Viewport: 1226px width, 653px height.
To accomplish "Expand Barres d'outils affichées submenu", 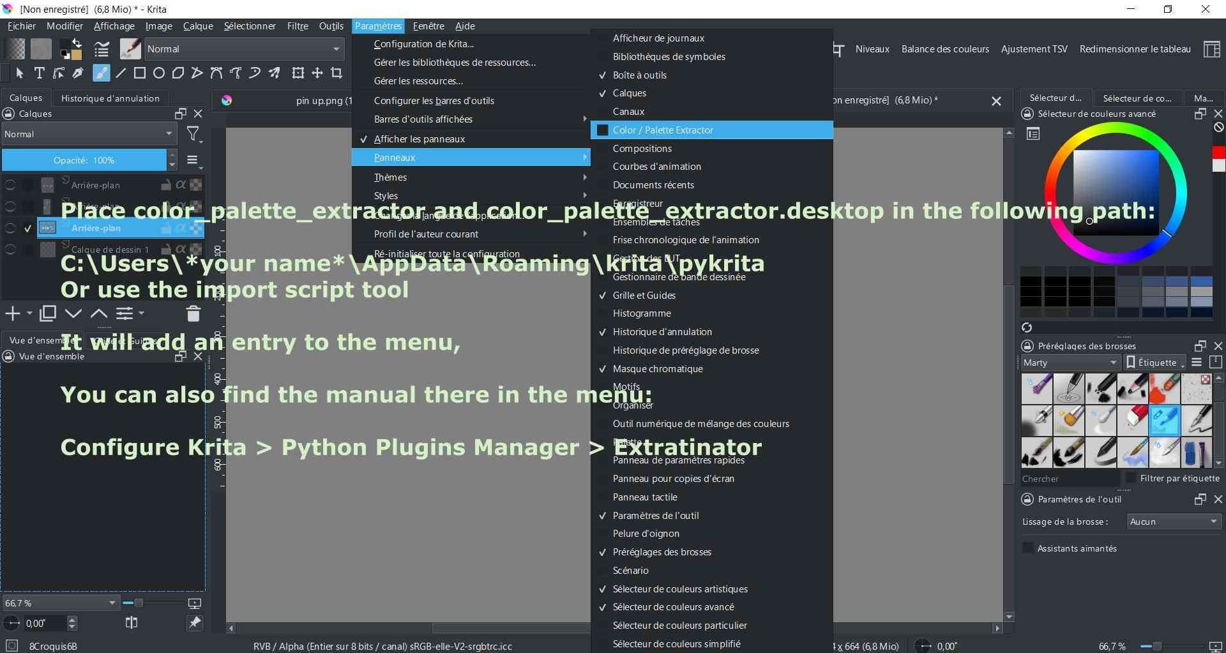I will click(x=471, y=119).
